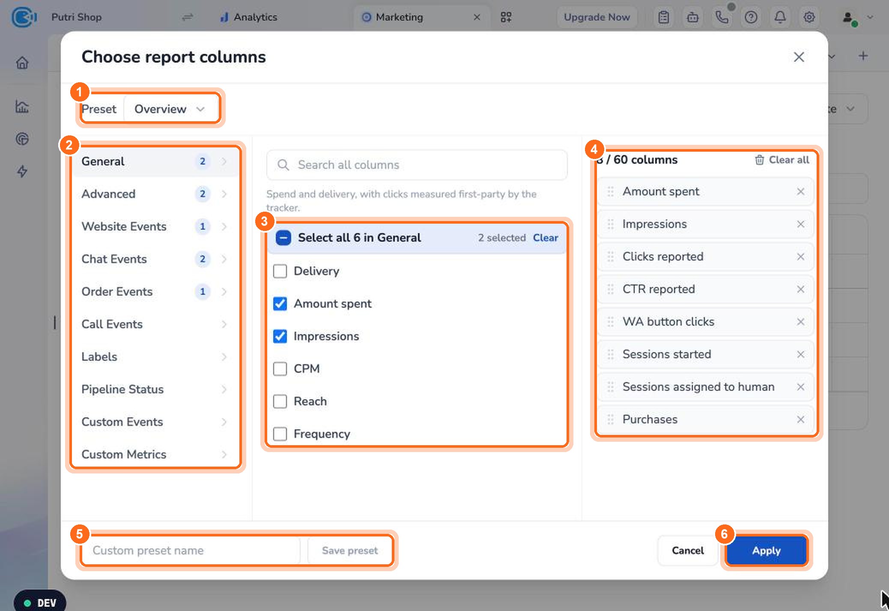The height and width of the screenshot is (611, 889).
Task: Remove Sessions started column
Action: pyautogui.click(x=800, y=354)
